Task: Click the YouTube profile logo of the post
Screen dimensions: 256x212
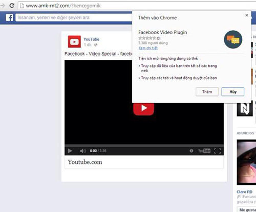Action: coord(74,41)
